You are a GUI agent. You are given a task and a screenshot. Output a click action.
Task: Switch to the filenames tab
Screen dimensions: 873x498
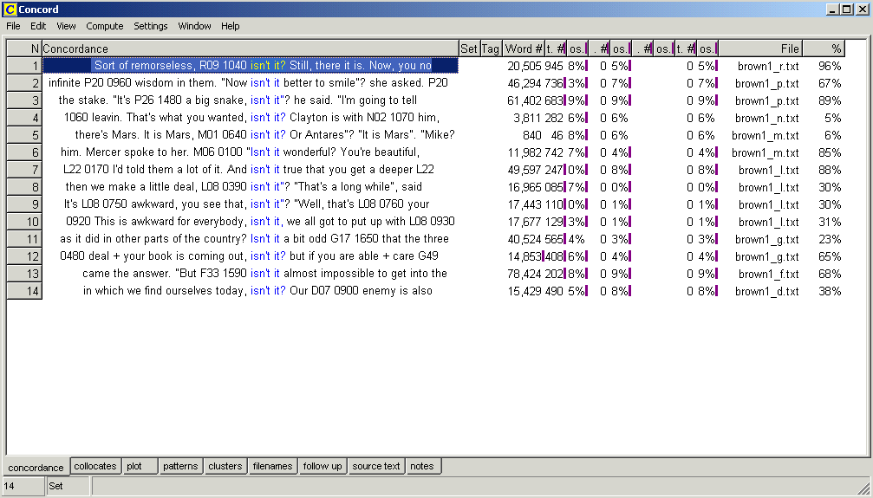272,466
